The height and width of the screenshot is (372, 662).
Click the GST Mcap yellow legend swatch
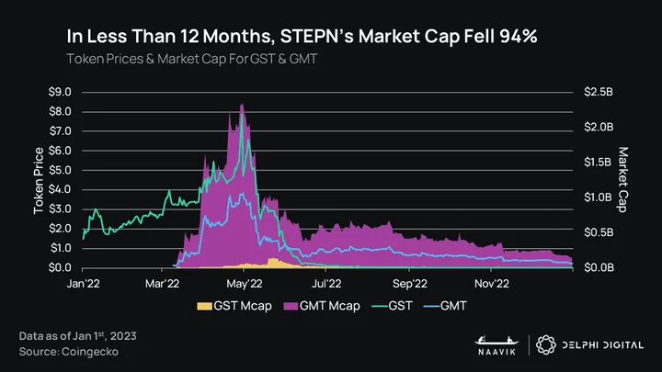coord(204,306)
